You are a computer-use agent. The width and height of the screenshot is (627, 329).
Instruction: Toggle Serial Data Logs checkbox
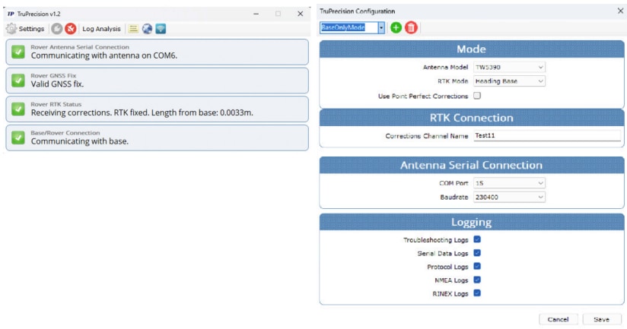(477, 253)
